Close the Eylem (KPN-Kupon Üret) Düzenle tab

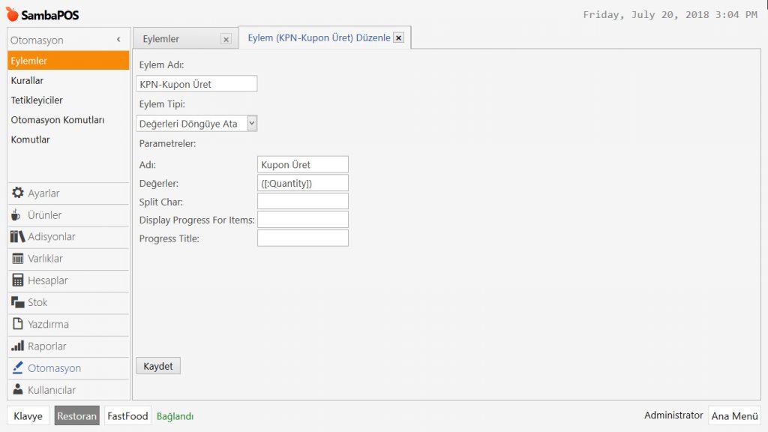tap(398, 37)
